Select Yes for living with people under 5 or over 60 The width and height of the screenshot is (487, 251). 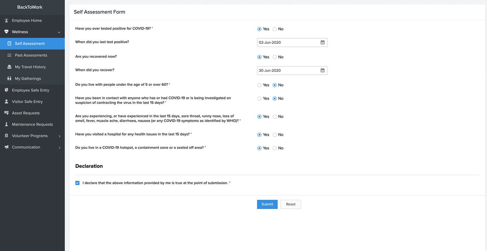pyautogui.click(x=259, y=85)
